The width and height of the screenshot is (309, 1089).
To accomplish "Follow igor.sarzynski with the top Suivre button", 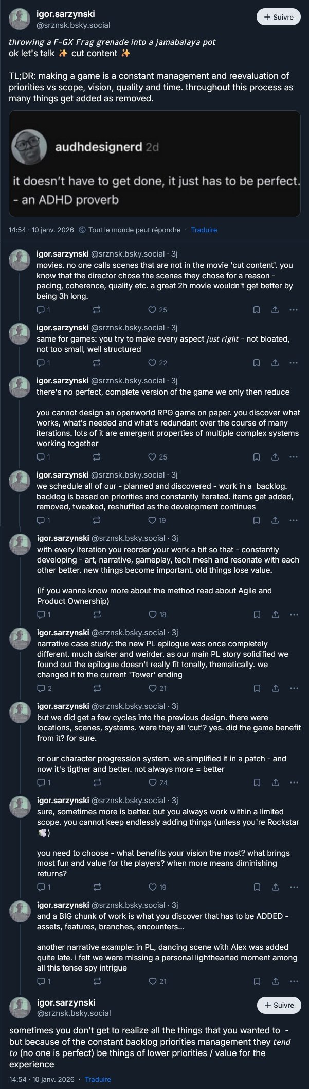I will (x=278, y=17).
